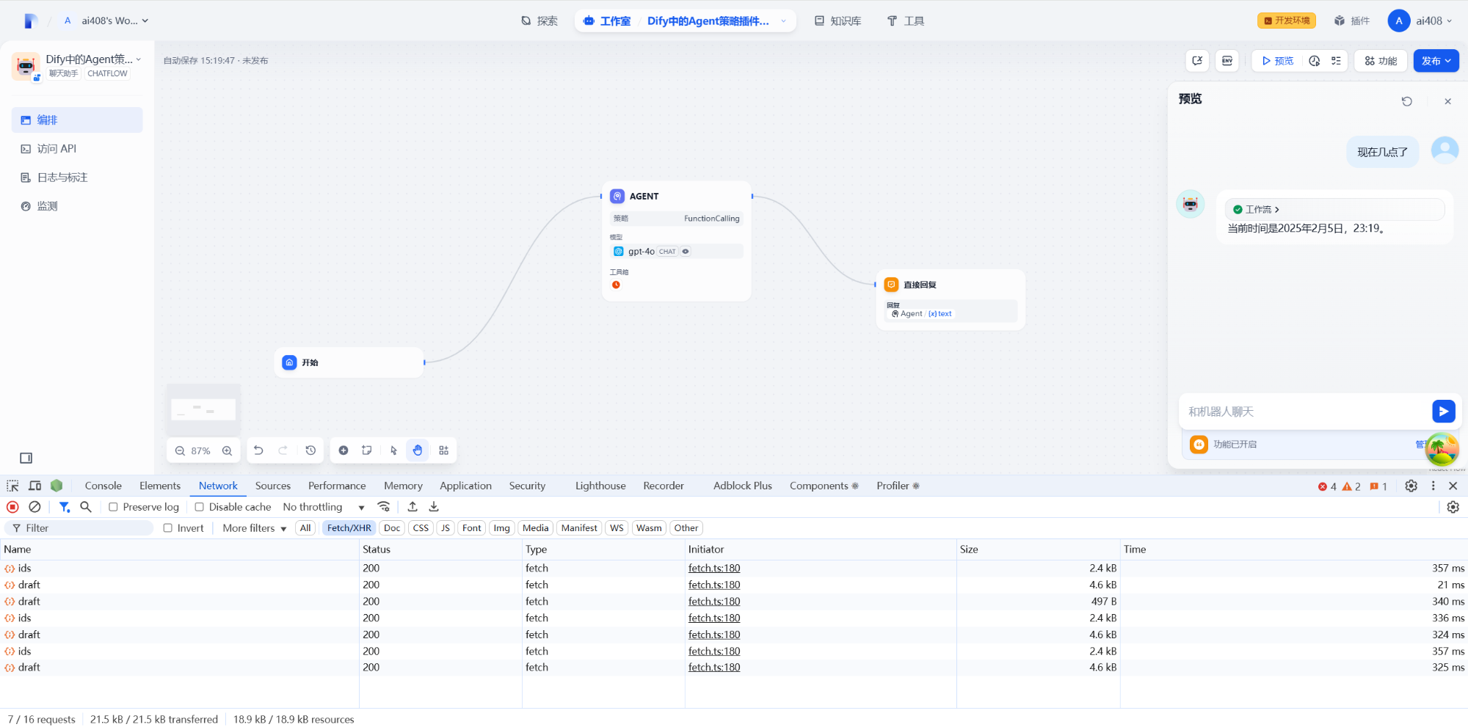Viewport: 1468px width, 727px height.
Task: Open the ai408 account menu
Action: tap(1420, 21)
